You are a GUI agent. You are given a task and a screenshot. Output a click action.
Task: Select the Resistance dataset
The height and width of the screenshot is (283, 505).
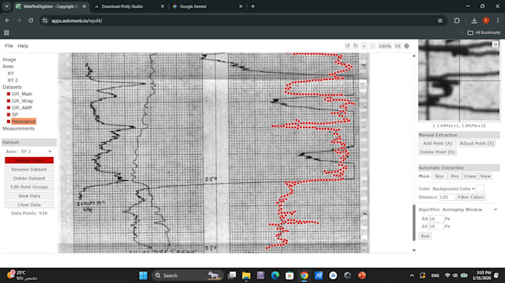(x=24, y=121)
